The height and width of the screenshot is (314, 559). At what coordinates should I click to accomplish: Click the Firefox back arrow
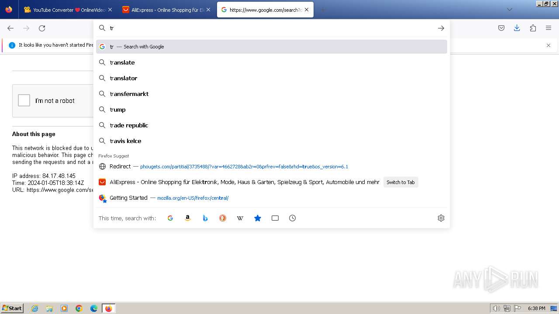pyautogui.click(x=10, y=28)
